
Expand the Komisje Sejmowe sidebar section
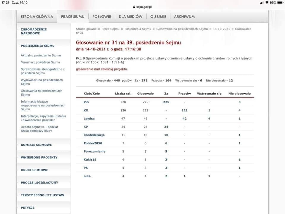[36, 145]
